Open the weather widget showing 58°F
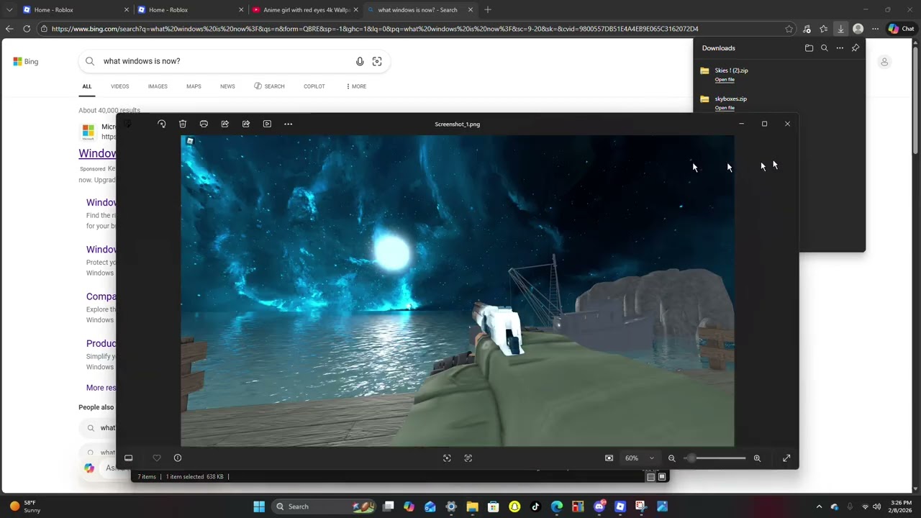The image size is (921, 518). (x=25, y=506)
